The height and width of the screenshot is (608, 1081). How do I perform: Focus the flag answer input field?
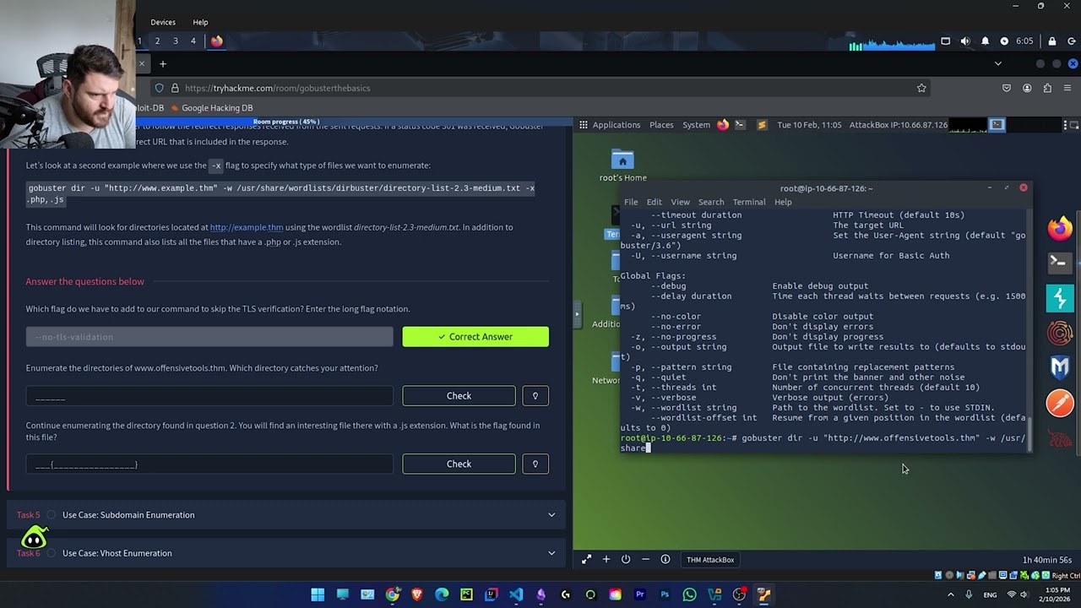point(209,464)
